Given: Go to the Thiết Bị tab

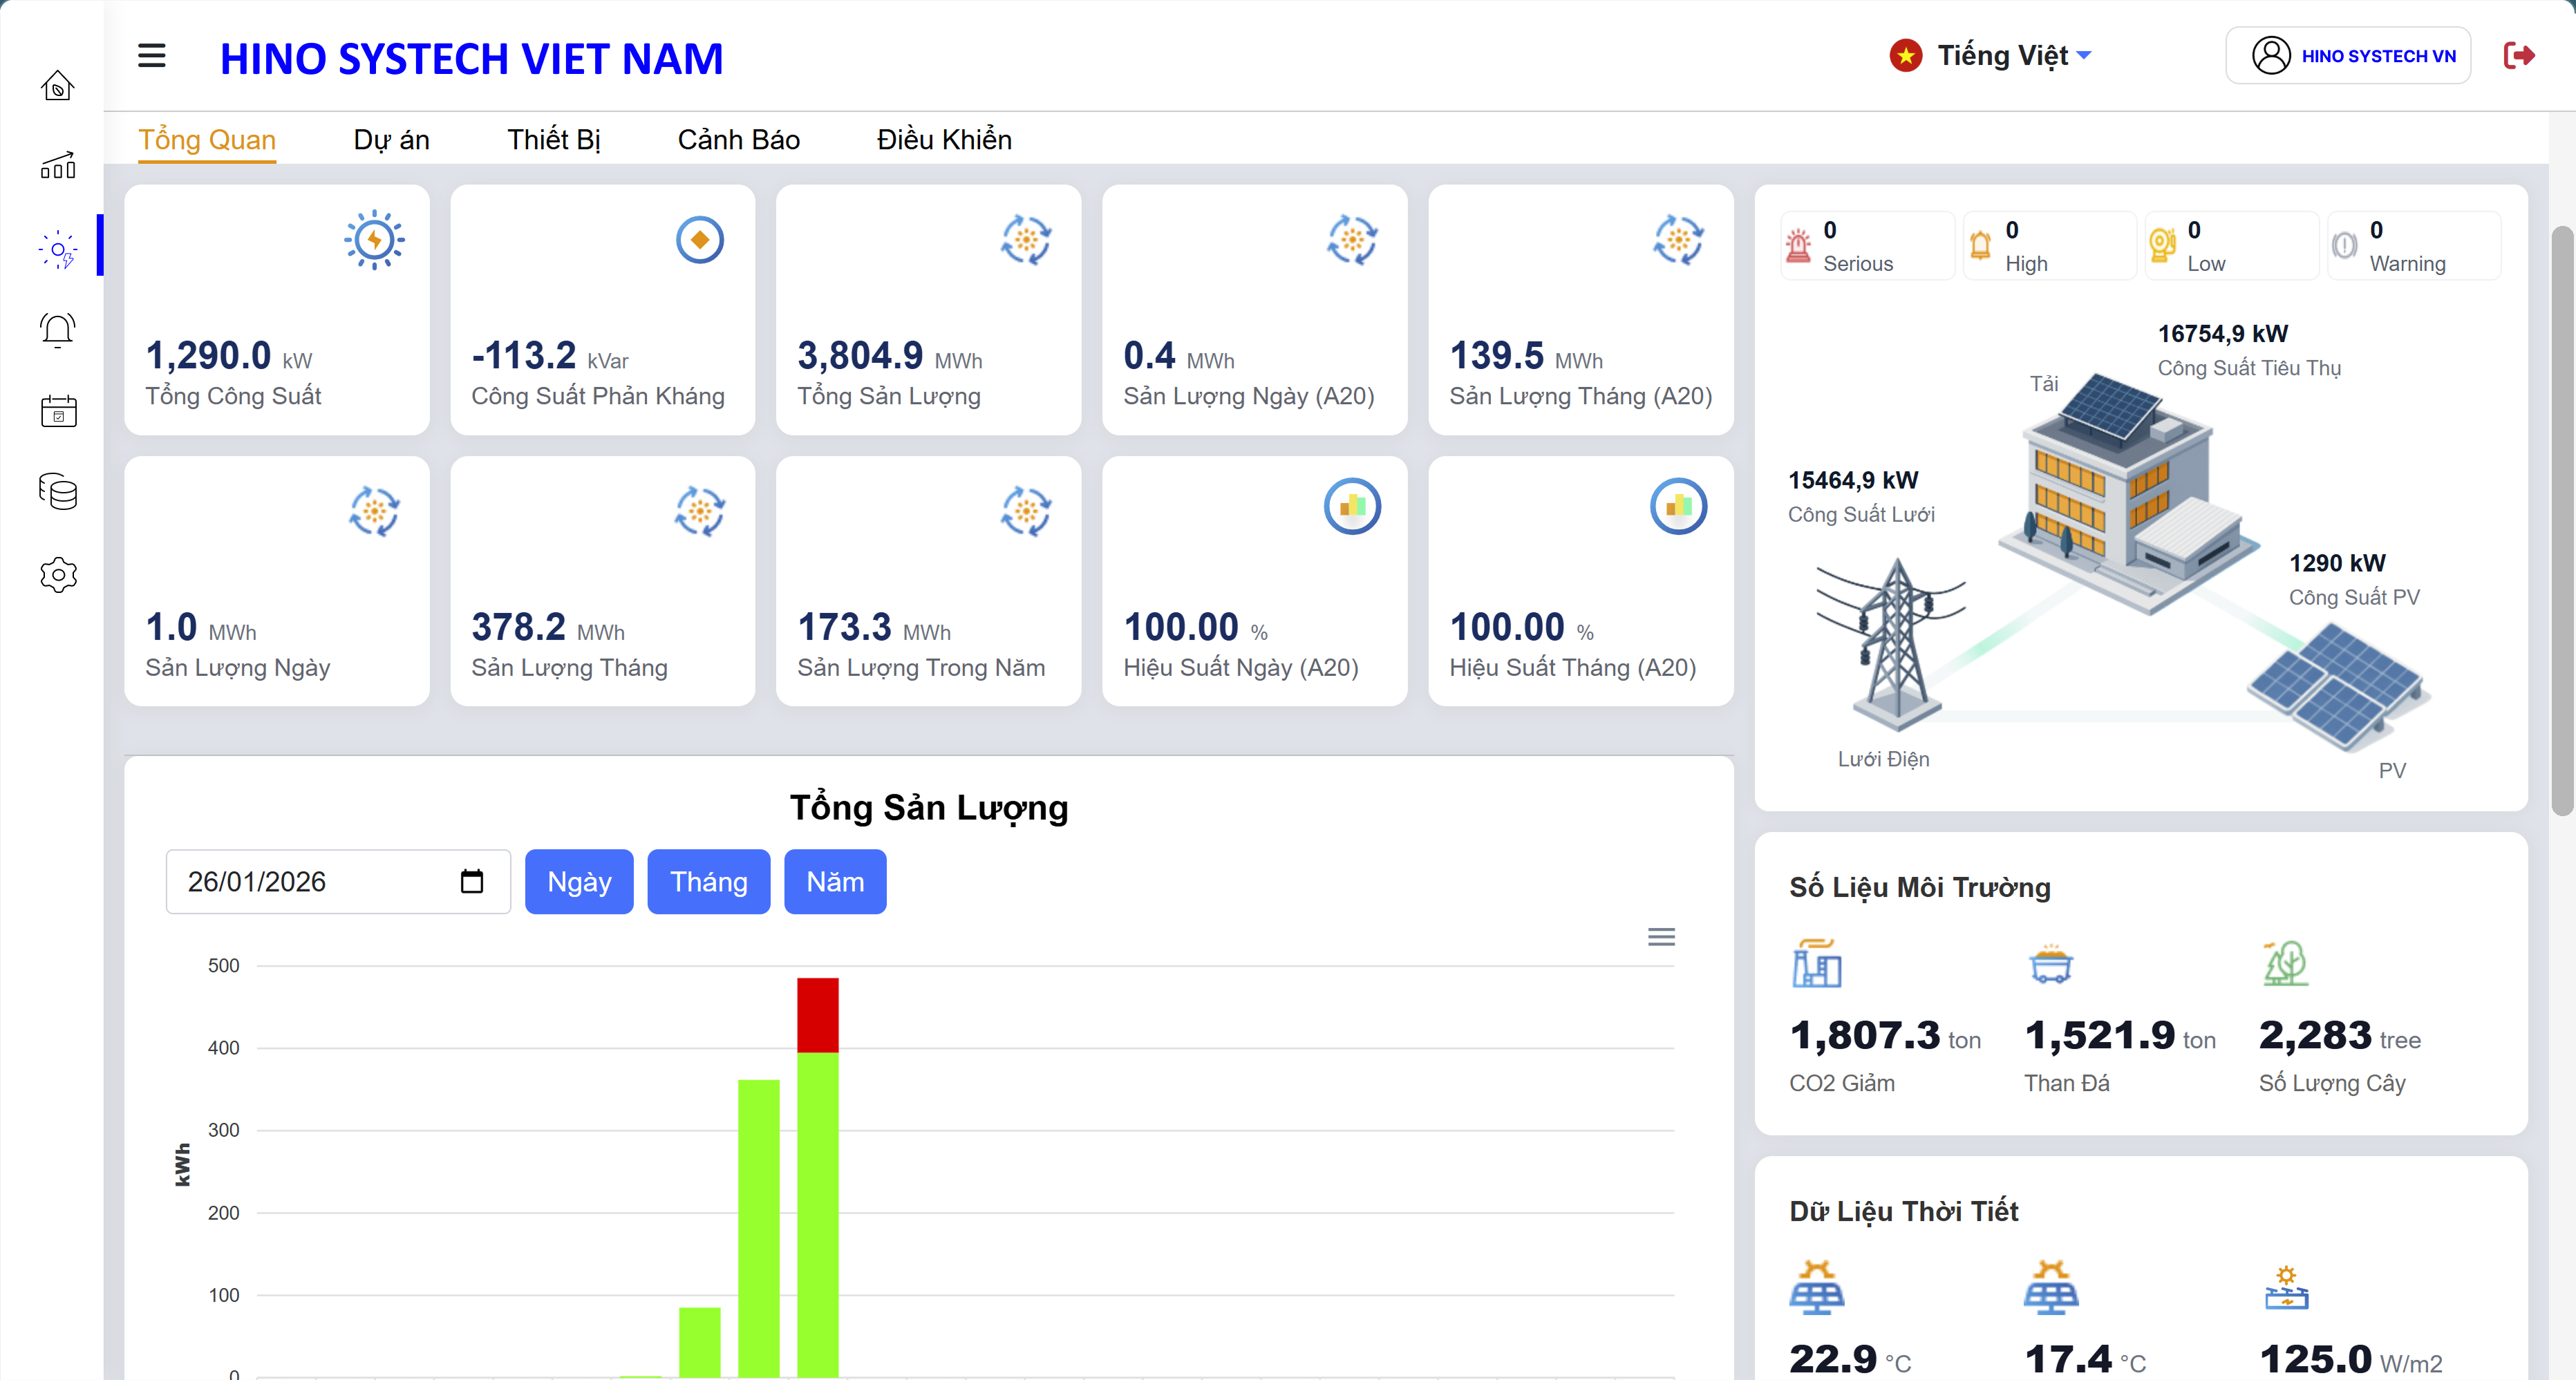Looking at the screenshot, I should (553, 140).
